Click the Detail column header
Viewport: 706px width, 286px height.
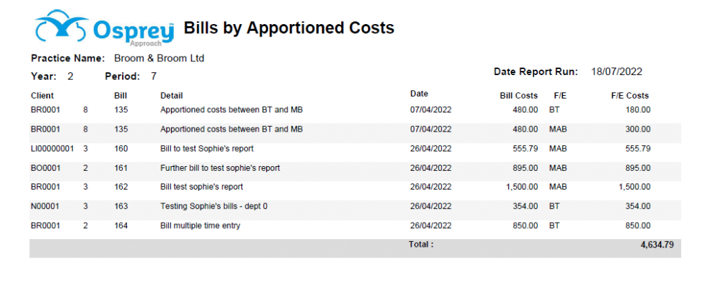click(172, 96)
